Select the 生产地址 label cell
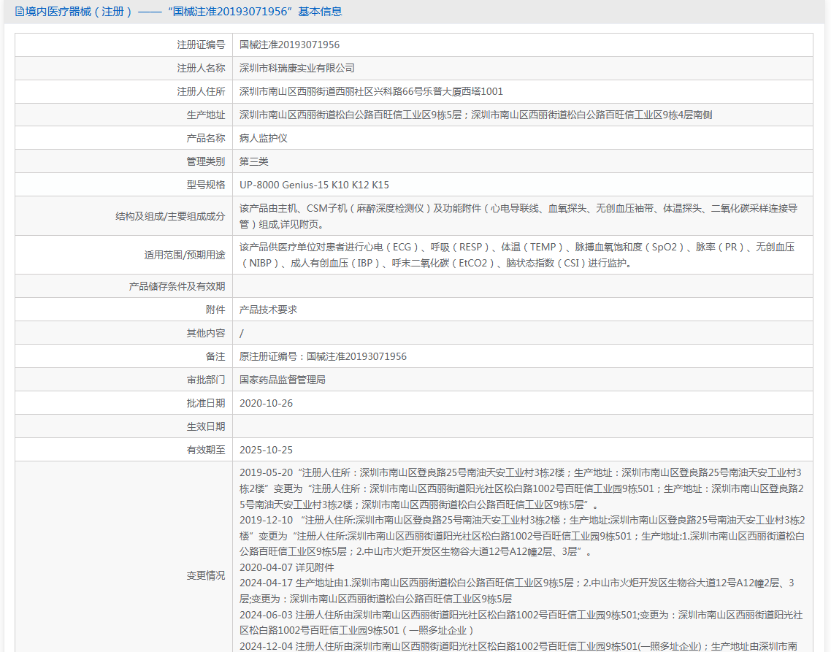The image size is (831, 652). tap(123, 115)
